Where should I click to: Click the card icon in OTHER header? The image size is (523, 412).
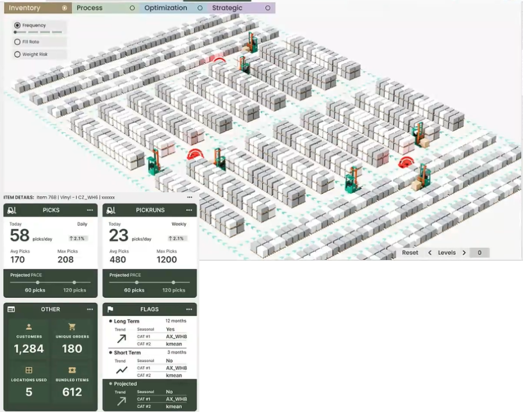pos(11,309)
